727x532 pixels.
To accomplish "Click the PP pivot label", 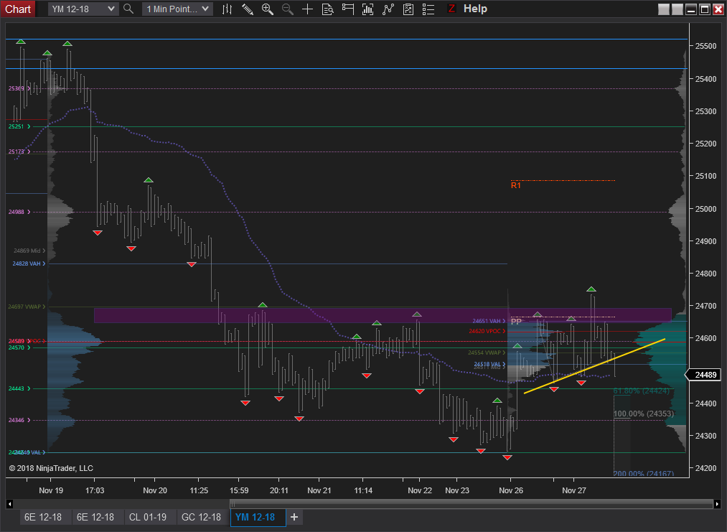I will (x=516, y=322).
